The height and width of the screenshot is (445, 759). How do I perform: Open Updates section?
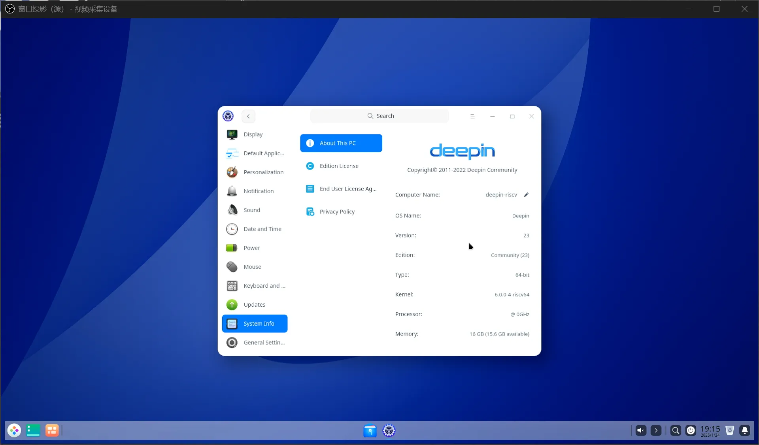(254, 305)
